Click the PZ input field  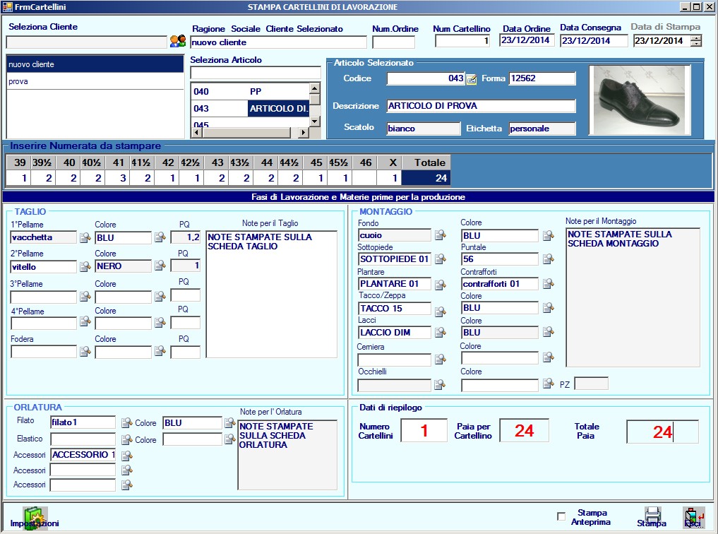(x=591, y=384)
